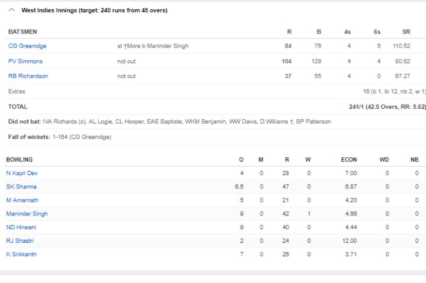
Task: Click the BOWLING table header
Action: pyautogui.click(x=19, y=160)
